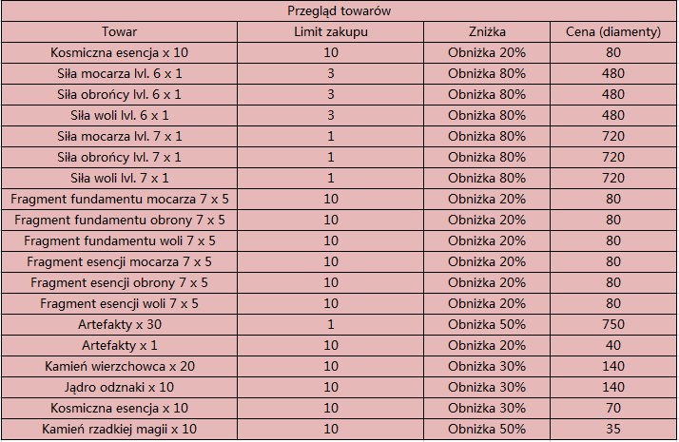Select the Artefakty x 30 cell
The height and width of the screenshot is (442, 679).
120,325
